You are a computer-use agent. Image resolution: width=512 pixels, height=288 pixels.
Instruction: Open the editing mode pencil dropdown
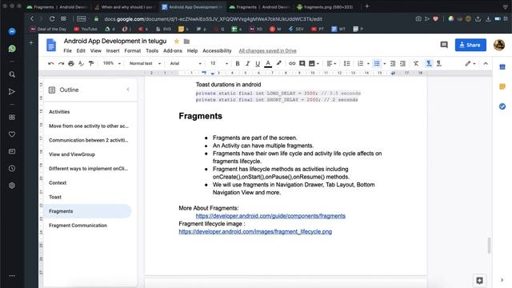coord(470,63)
